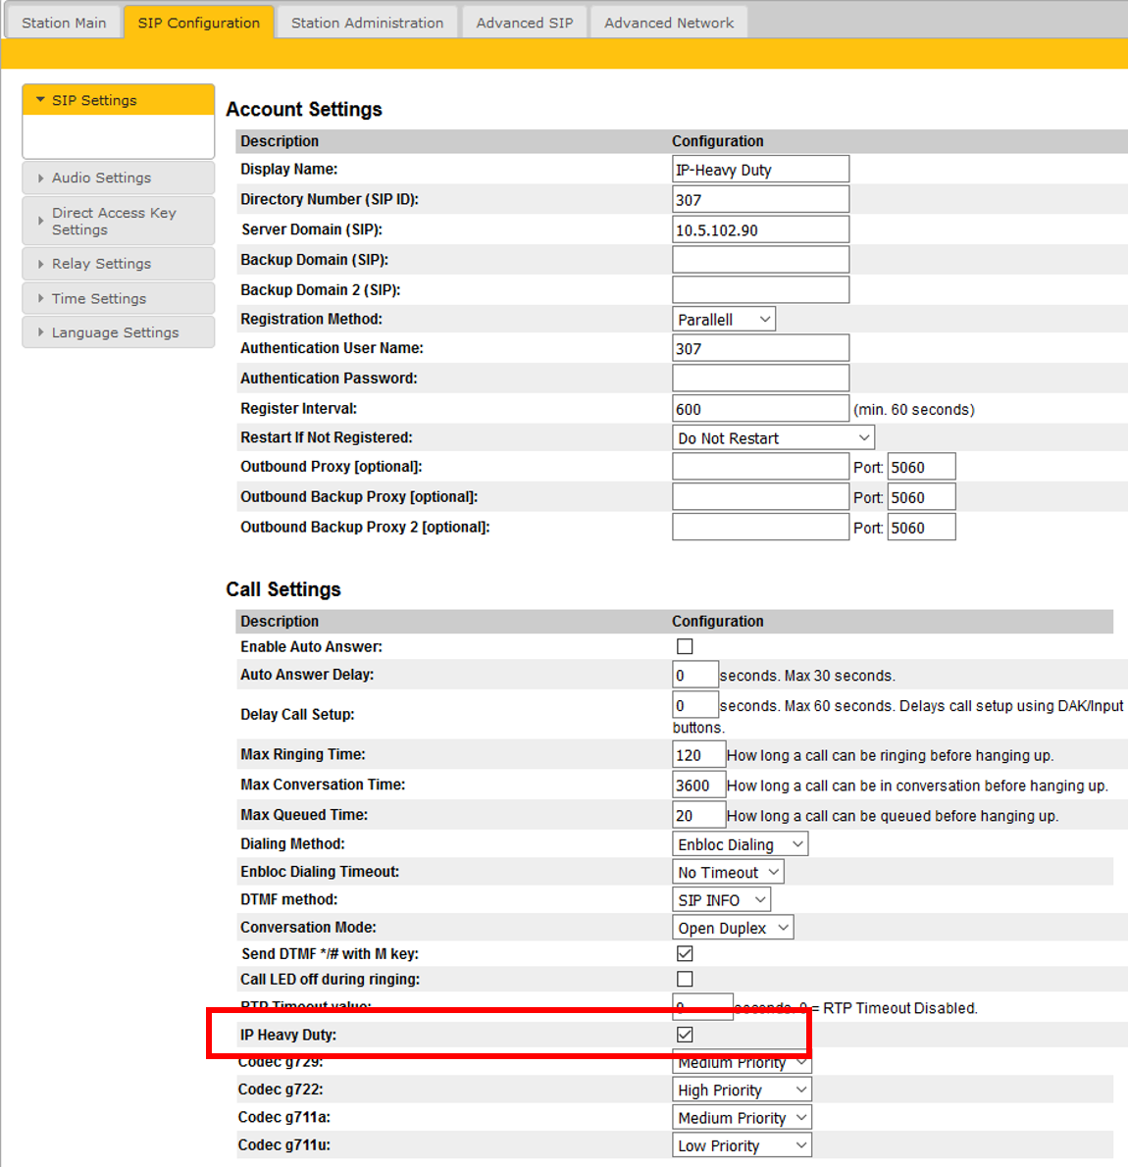The width and height of the screenshot is (1128, 1167).
Task: Click the Directory Number (SIP ID) field
Action: [760, 199]
